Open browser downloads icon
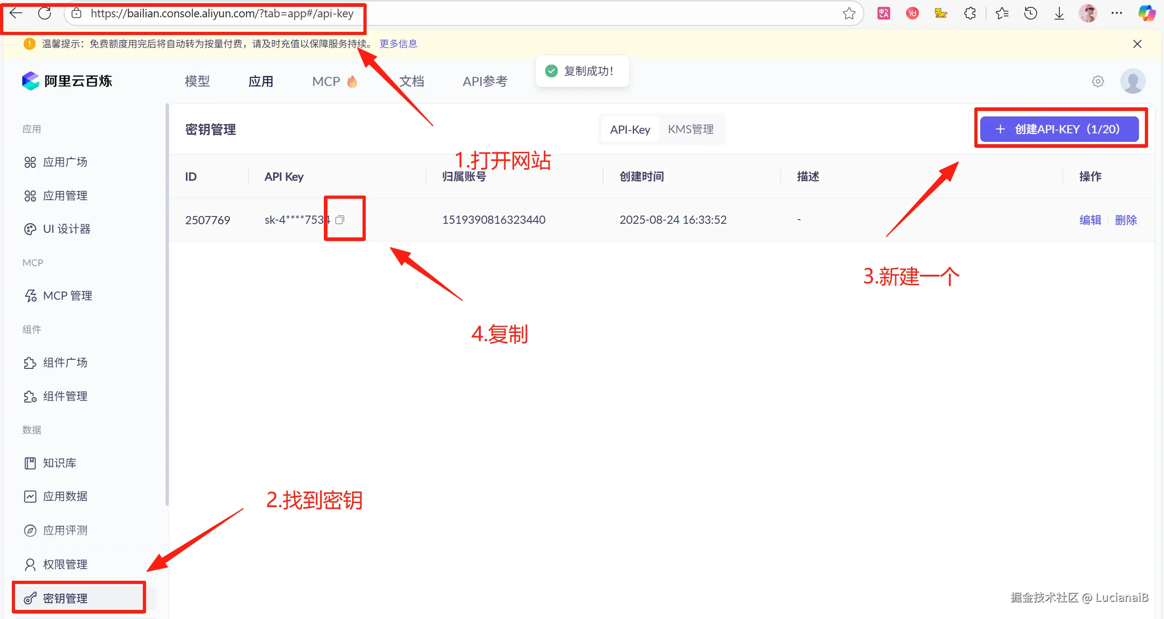The width and height of the screenshot is (1164, 619). pos(1059,14)
